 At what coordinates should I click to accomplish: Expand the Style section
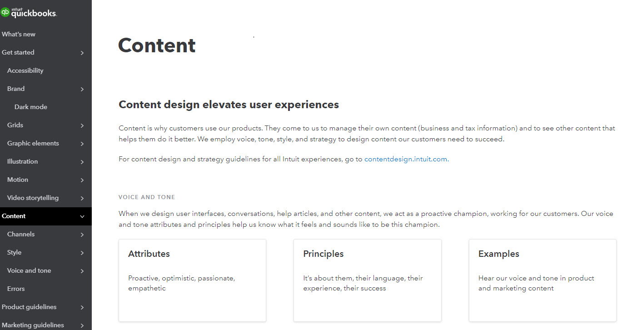tap(82, 253)
